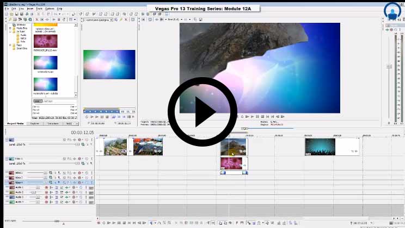Open Project Video Properties in the preview toolbar
Viewport: 405px width, 228px height.
144,20
